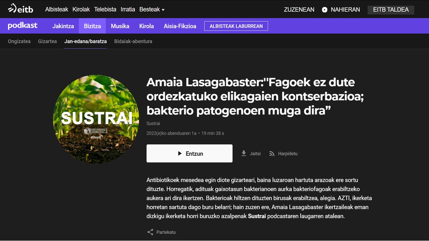
Task: Click the podkast home logo
Action: click(x=23, y=26)
